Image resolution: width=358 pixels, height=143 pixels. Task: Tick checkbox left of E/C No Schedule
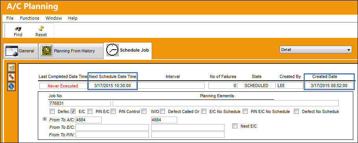pos(204,111)
